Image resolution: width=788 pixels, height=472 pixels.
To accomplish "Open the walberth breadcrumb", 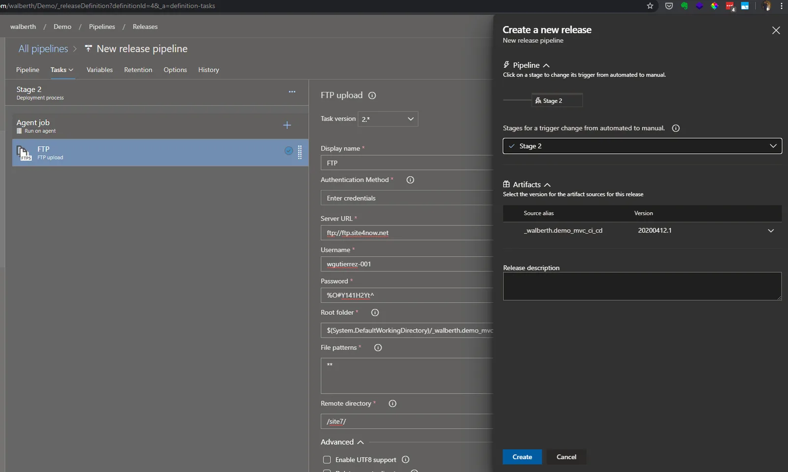I will point(23,27).
